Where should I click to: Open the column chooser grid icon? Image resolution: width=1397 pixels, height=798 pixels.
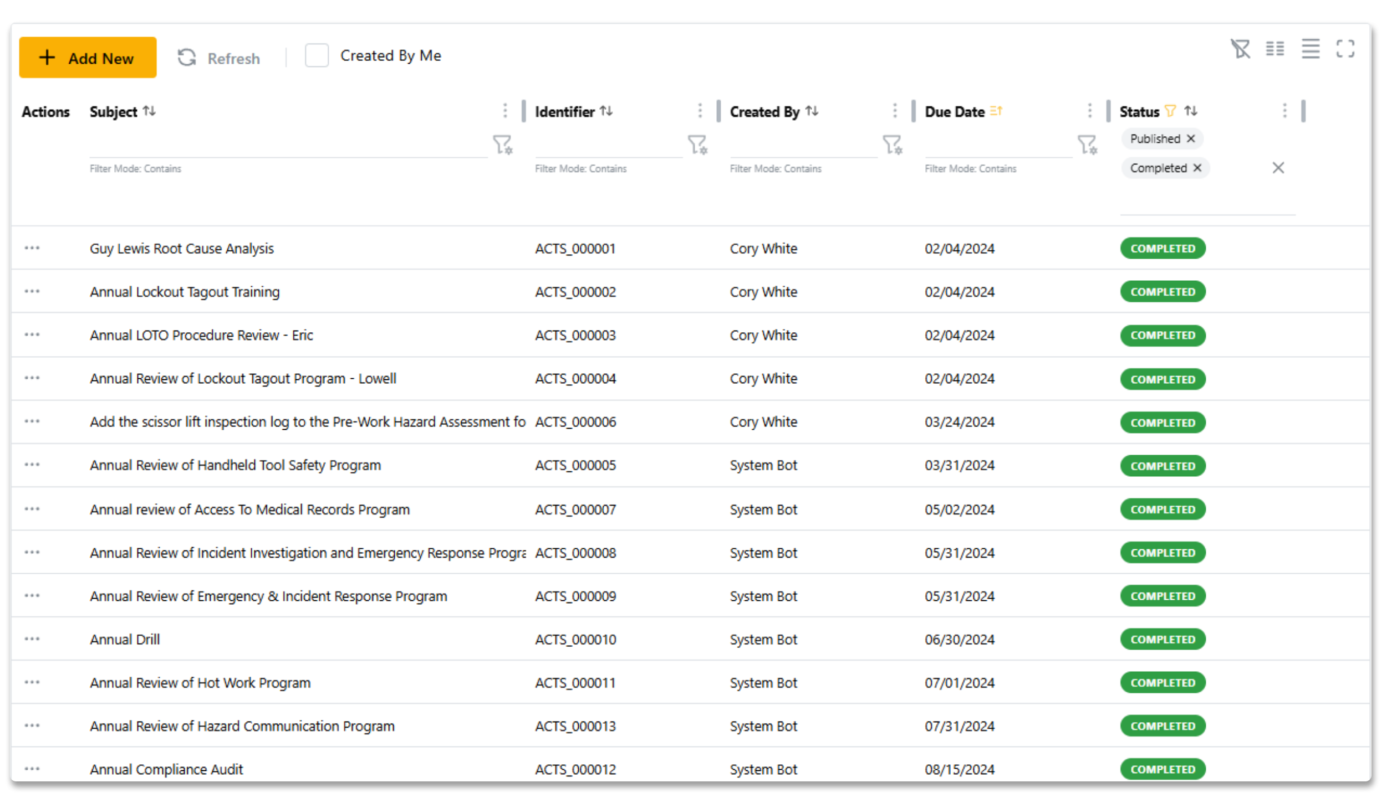pyautogui.click(x=1275, y=49)
